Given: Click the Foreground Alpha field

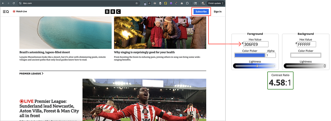Looking at the screenshot, I should pyautogui.click(x=271, y=55).
